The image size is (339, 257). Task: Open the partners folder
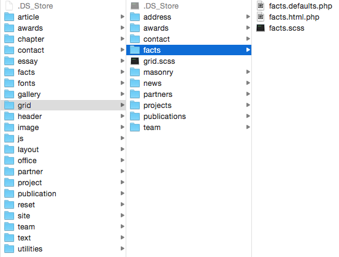[x=189, y=94]
